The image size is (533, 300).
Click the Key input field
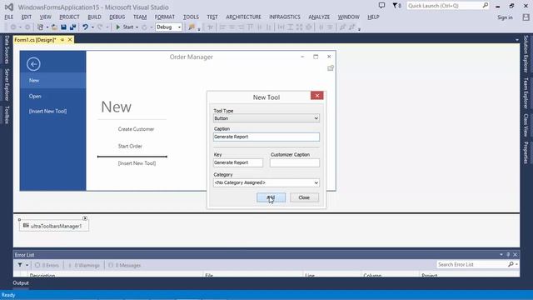(x=238, y=162)
